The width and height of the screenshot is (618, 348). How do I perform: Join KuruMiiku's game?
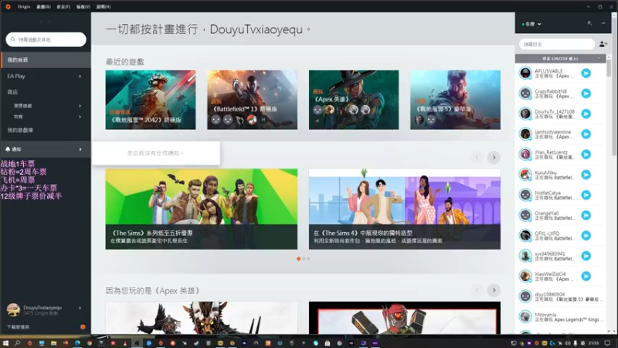586,175
